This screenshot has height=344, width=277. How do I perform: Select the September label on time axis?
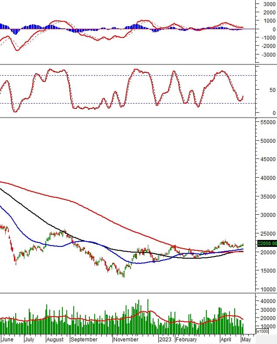point(84,339)
